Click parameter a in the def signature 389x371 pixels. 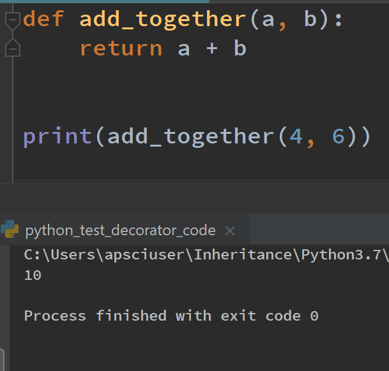267,19
